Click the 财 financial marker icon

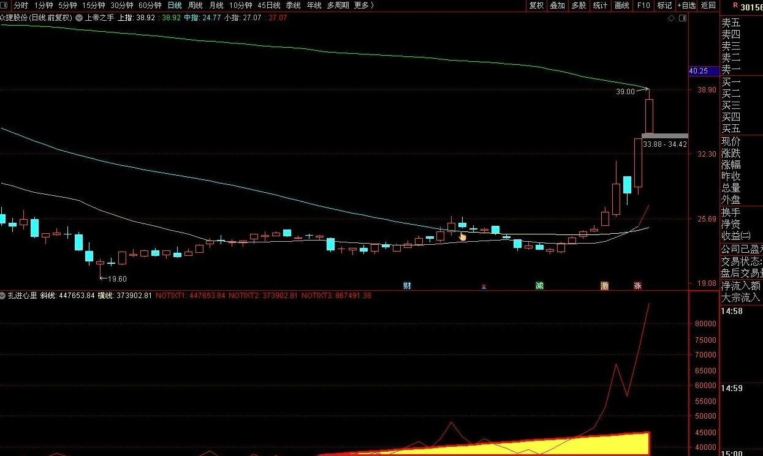(407, 286)
